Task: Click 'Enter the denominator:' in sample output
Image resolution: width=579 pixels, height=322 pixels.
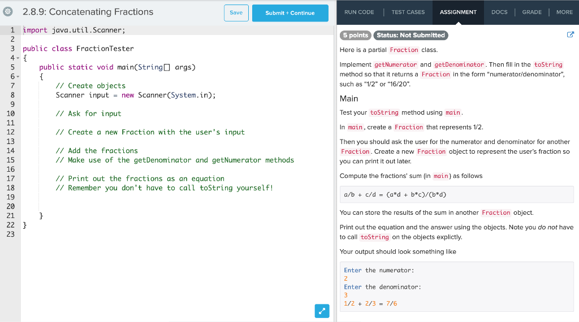Action: (x=382, y=287)
